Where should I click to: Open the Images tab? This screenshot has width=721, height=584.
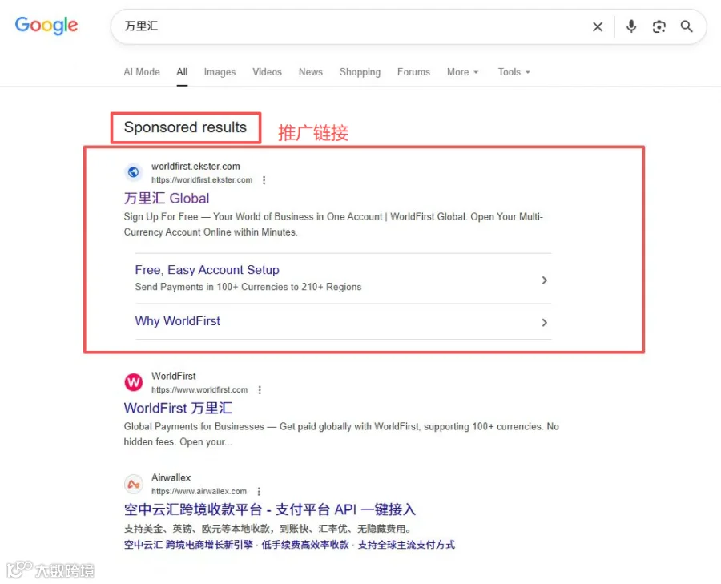pos(220,72)
